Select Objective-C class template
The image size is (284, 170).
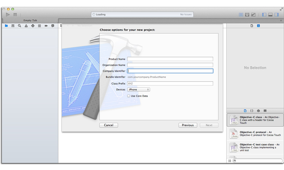(x=255, y=120)
